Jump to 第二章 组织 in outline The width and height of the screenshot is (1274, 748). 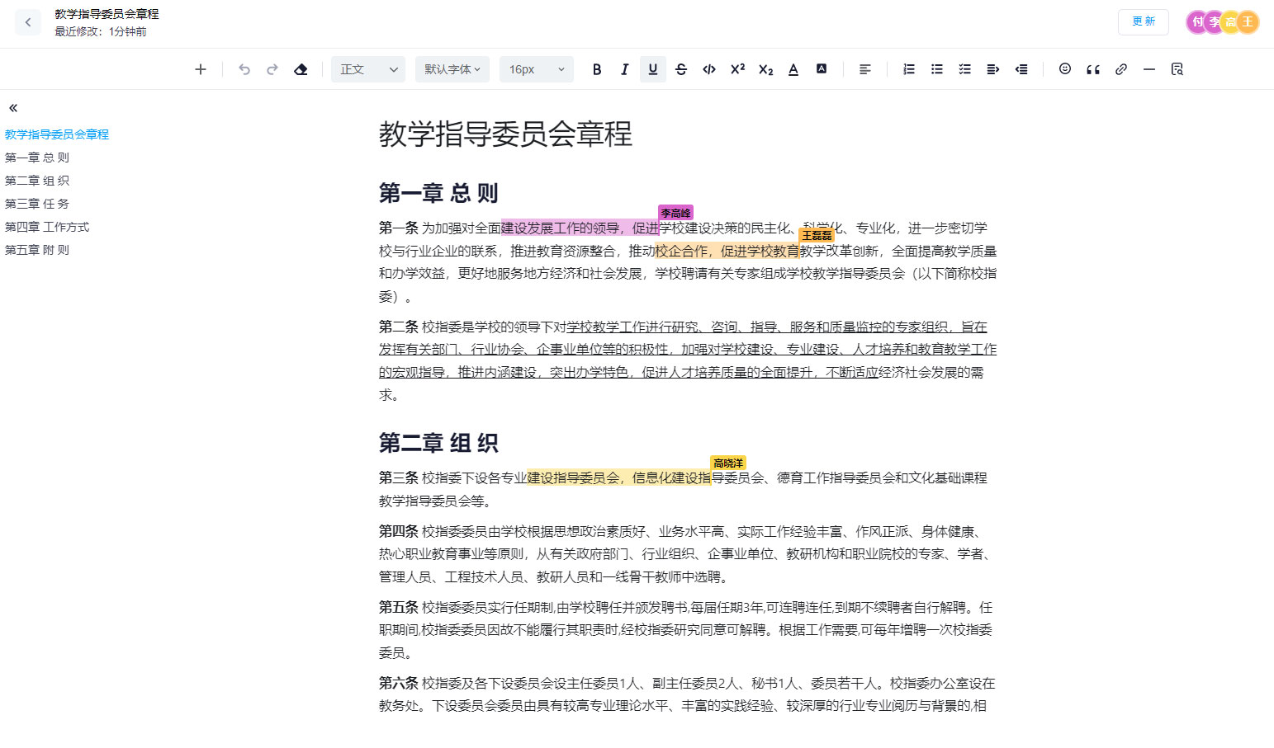(37, 181)
